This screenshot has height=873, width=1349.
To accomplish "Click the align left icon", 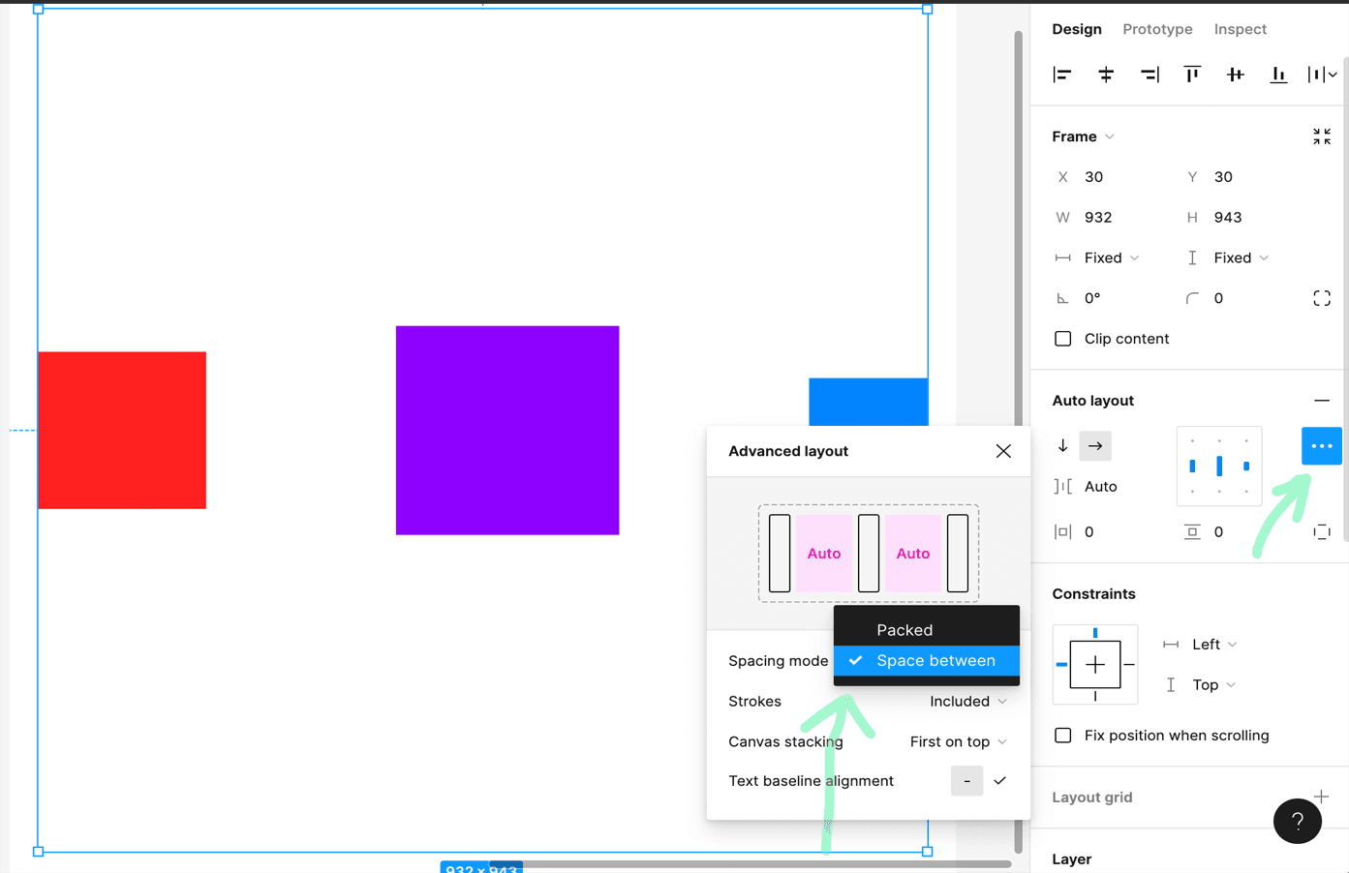I will [x=1062, y=75].
